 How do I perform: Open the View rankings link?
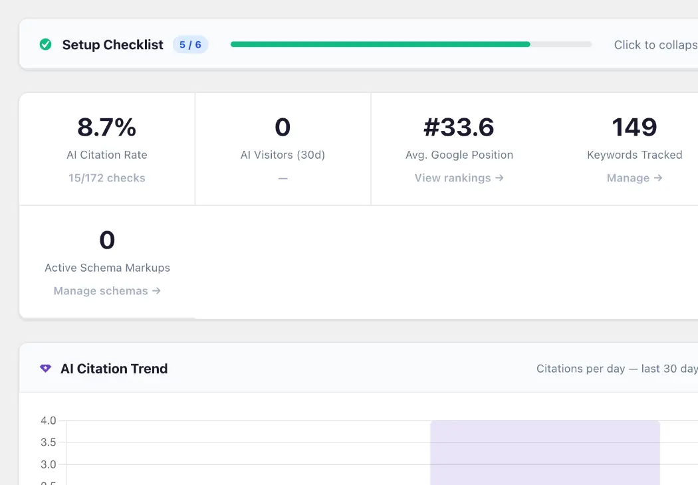(x=459, y=178)
